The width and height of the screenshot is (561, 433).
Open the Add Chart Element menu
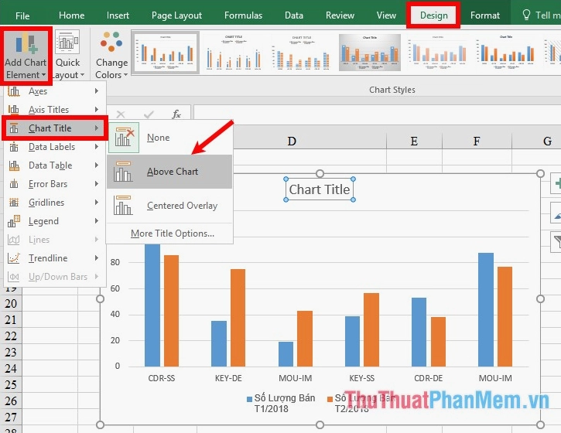(26, 56)
